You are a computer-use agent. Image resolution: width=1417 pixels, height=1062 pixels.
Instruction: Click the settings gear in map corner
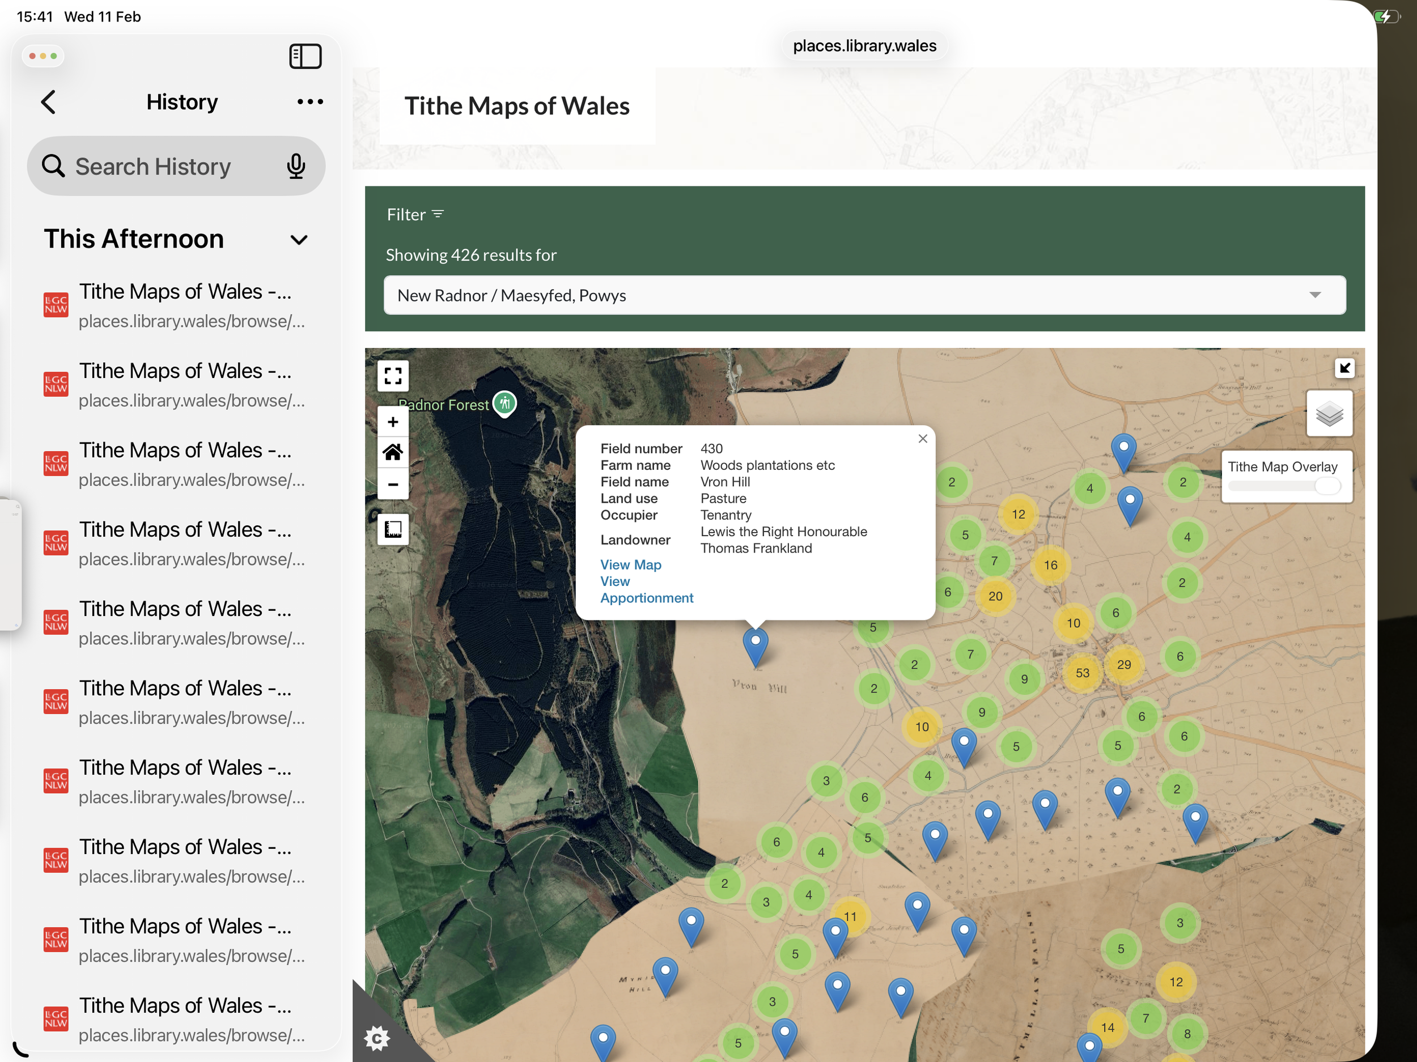pyautogui.click(x=377, y=1038)
